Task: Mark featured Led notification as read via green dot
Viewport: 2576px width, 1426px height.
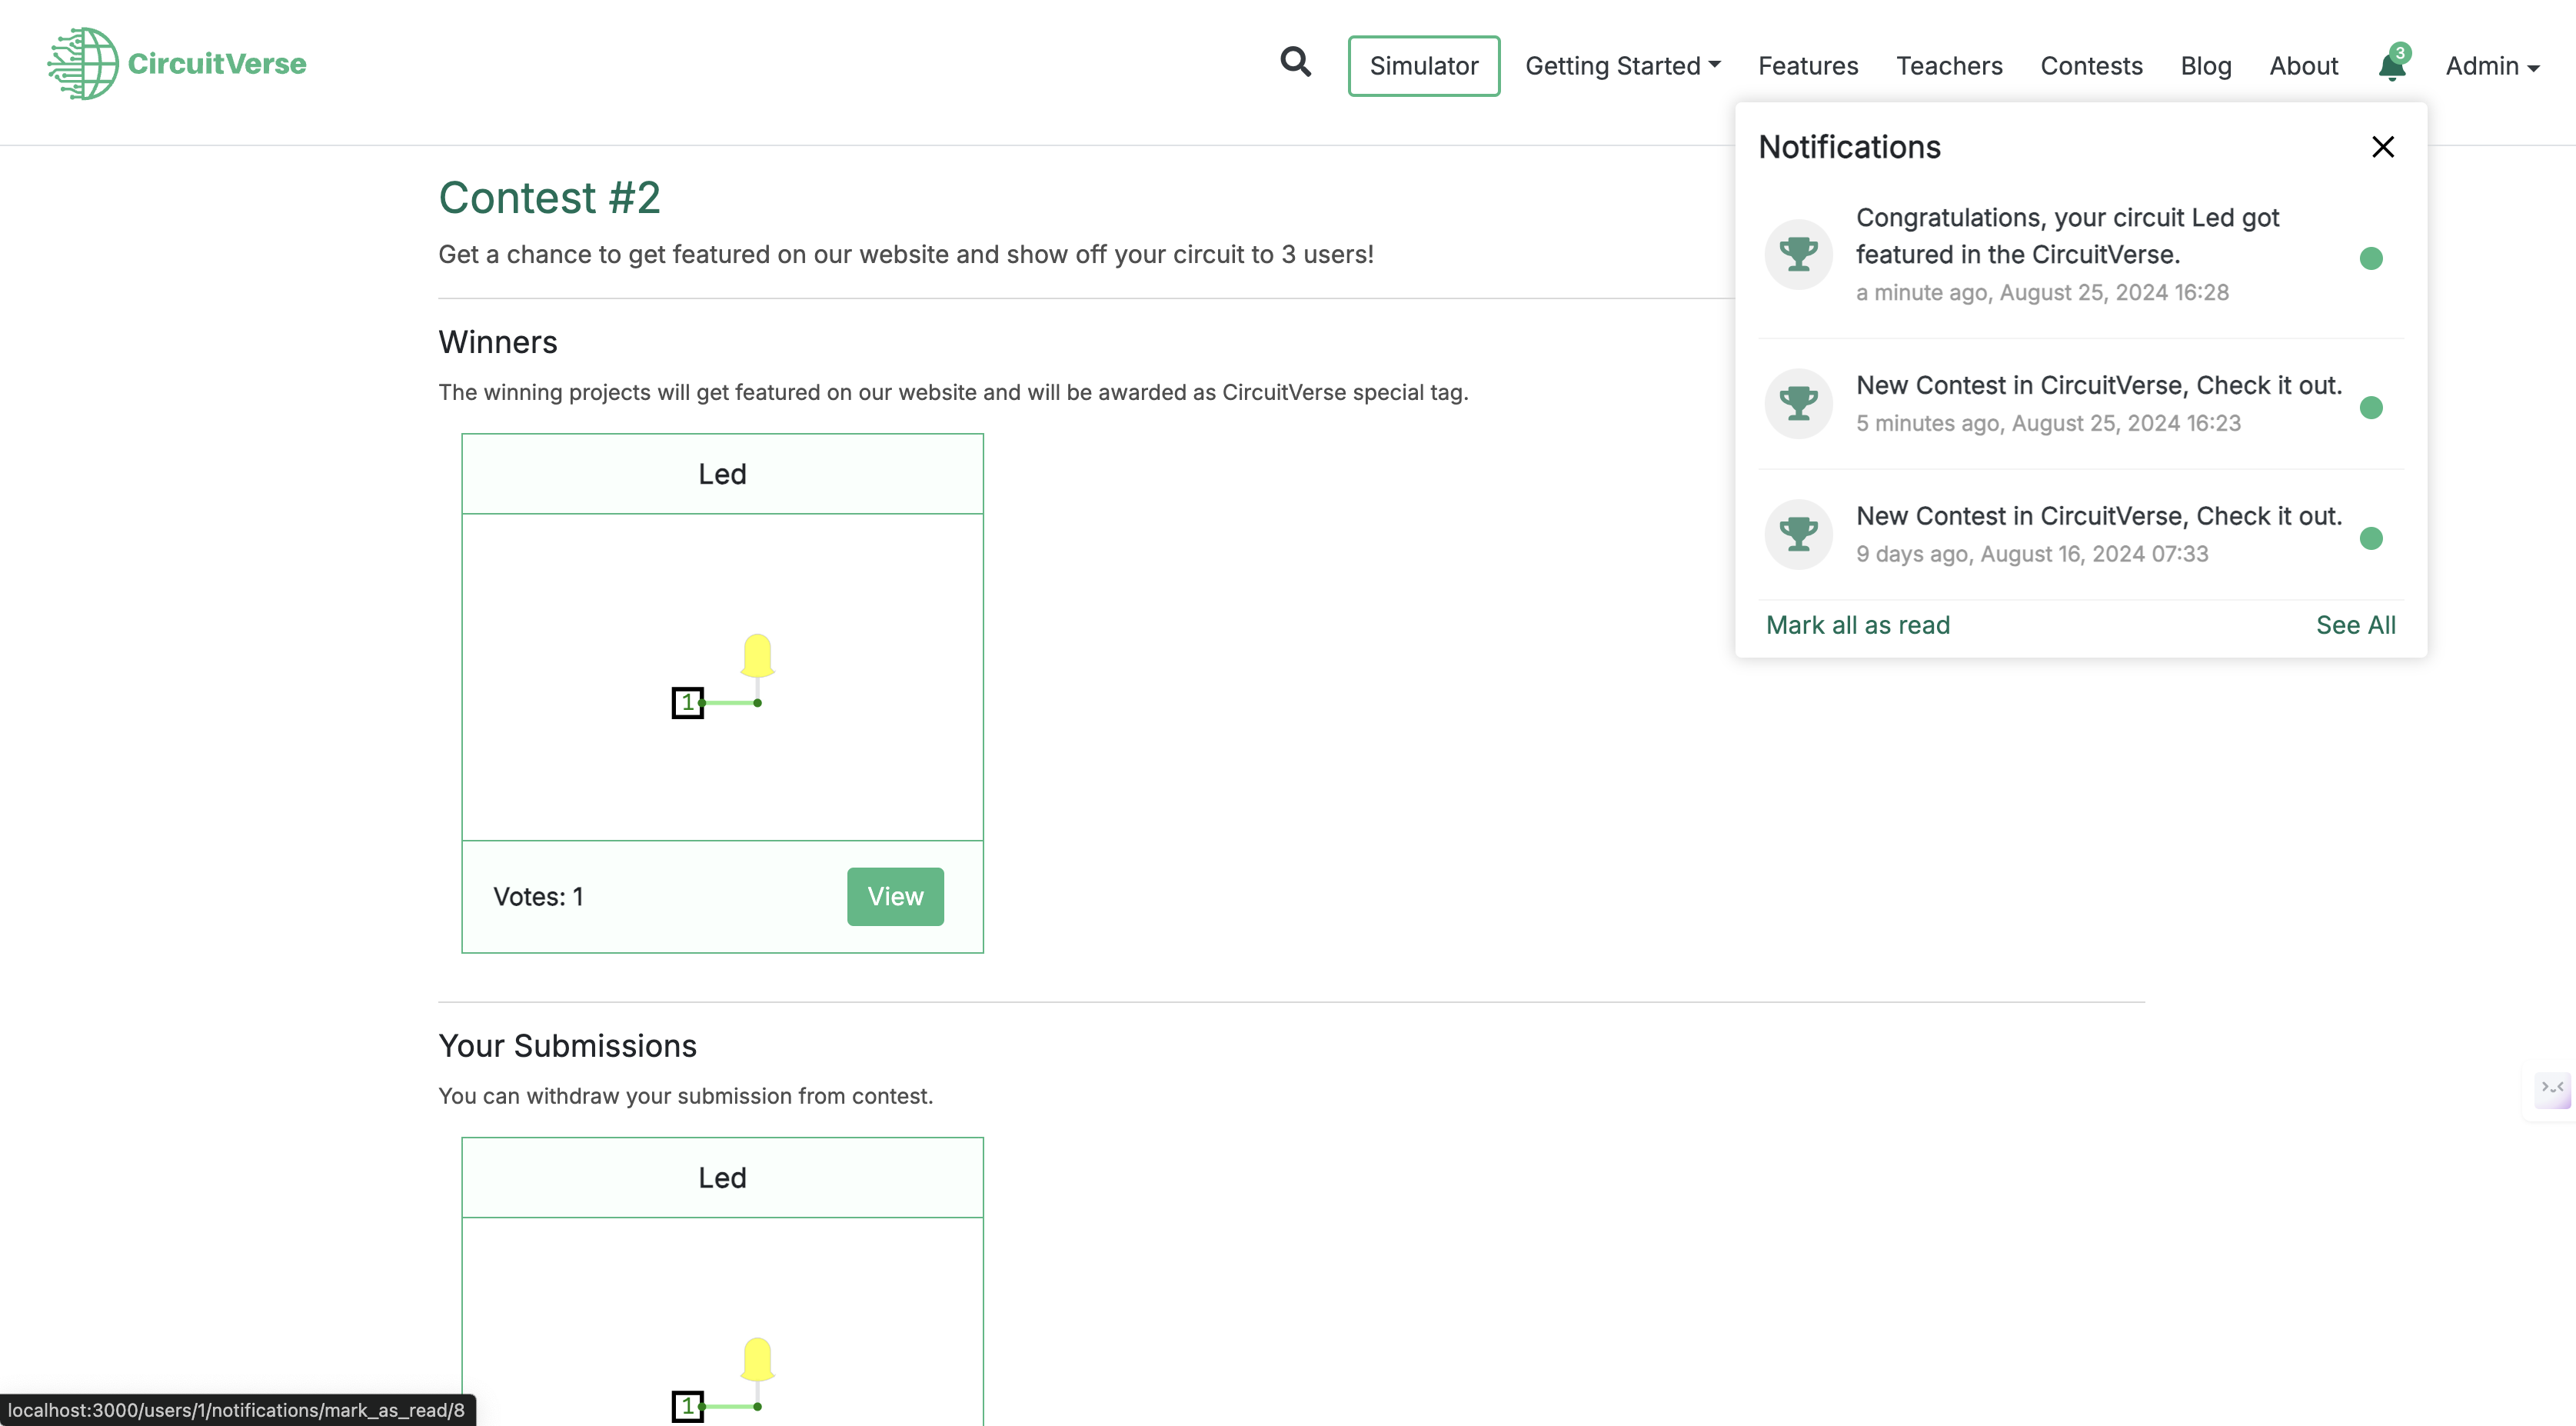Action: click(2370, 258)
